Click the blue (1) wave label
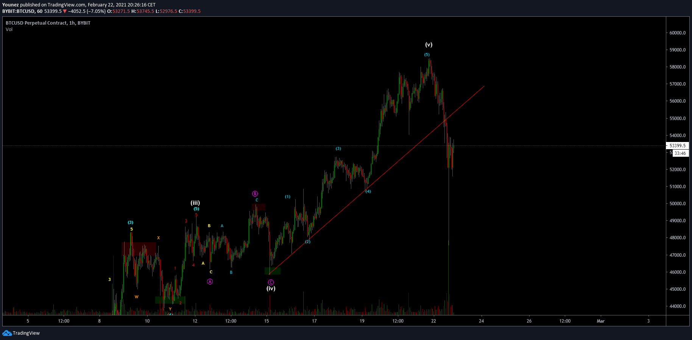Viewport: 692px width, 340px height. click(x=288, y=197)
